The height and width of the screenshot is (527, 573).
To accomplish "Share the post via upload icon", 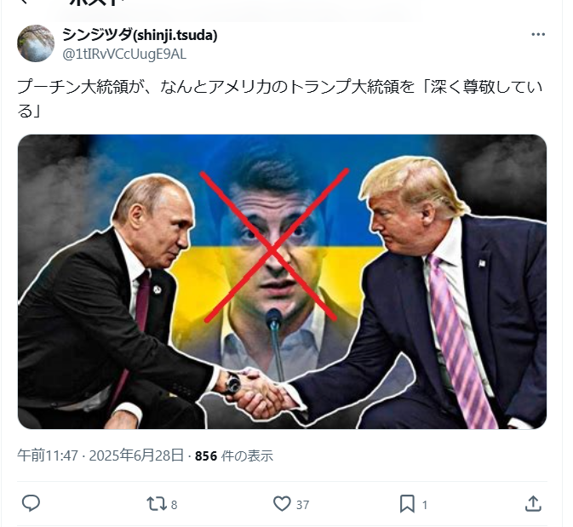I will pos(533,503).
